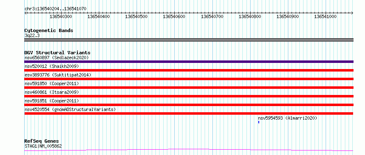The image size is (365, 155).
Task: Click the red nsv460861 variant bar
Action: click(189, 96)
